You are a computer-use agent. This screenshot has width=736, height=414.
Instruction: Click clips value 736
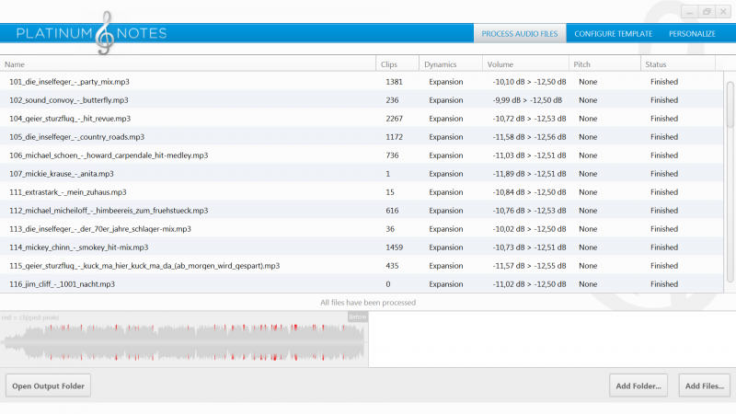coord(392,155)
